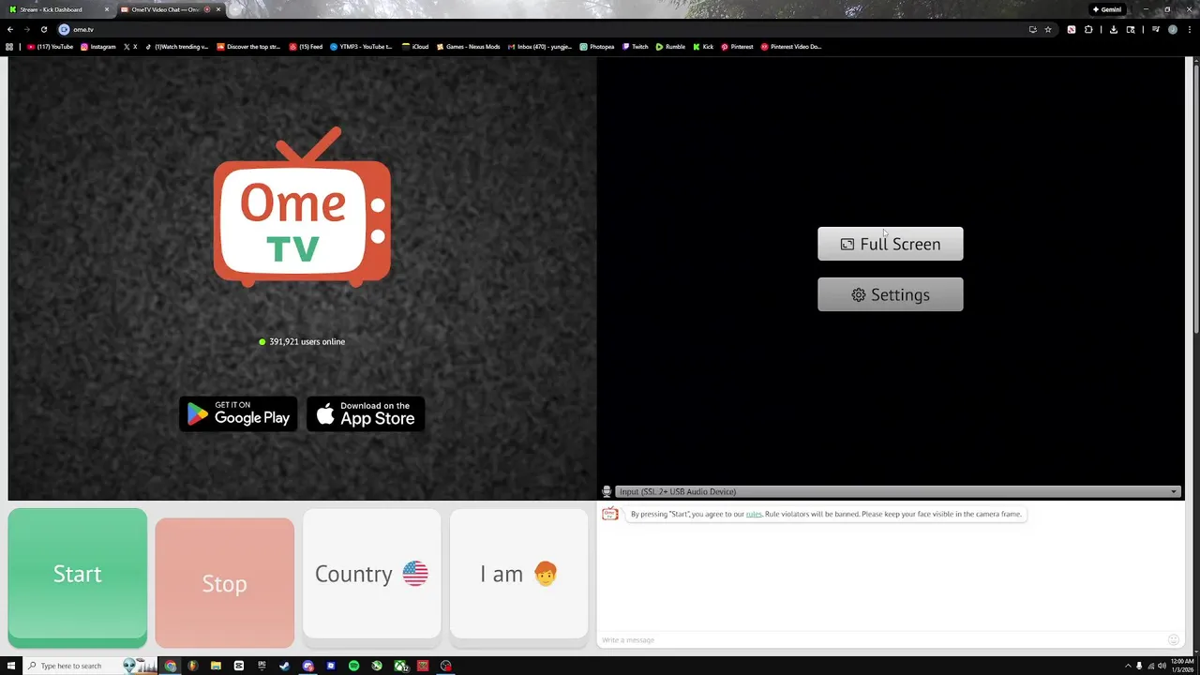Screen dimensions: 1200x675
Task: Expand the audio input device dropdown
Action: (897, 491)
